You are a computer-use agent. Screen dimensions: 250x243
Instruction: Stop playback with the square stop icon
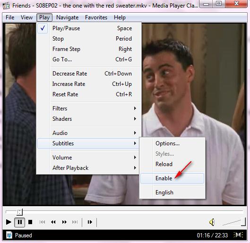click(x=30, y=222)
